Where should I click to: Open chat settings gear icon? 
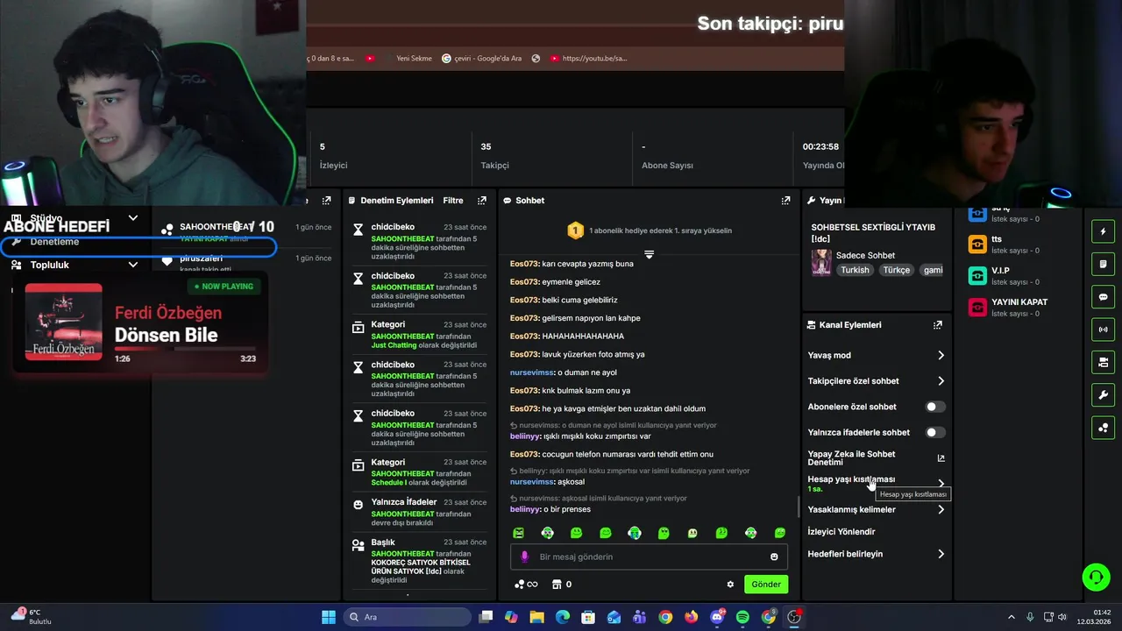click(730, 585)
